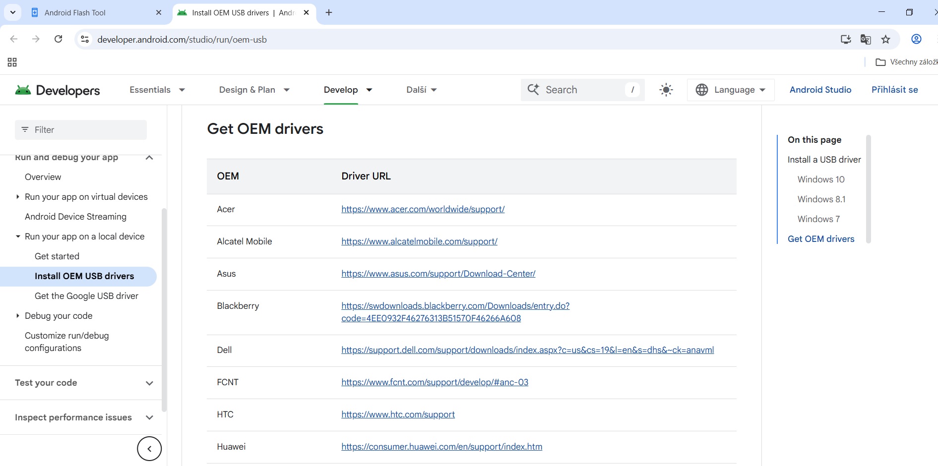Open the Všechny záložky bookmarks folder
The width and height of the screenshot is (938, 466).
point(906,62)
